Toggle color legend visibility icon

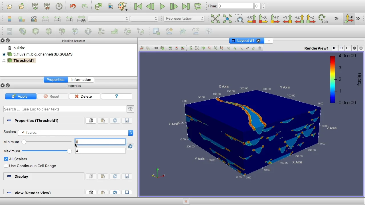point(9,19)
